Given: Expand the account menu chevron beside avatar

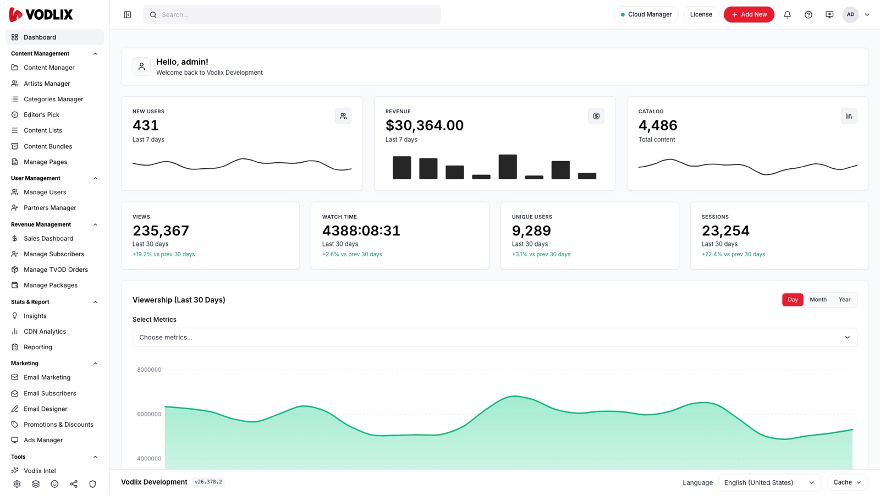Looking at the screenshot, I should (867, 15).
